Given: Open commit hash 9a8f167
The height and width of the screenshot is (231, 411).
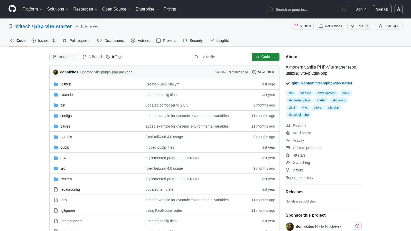Looking at the screenshot, I should [221, 72].
